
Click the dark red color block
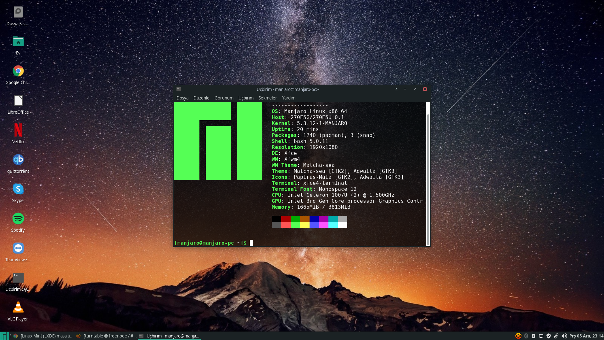point(286,219)
